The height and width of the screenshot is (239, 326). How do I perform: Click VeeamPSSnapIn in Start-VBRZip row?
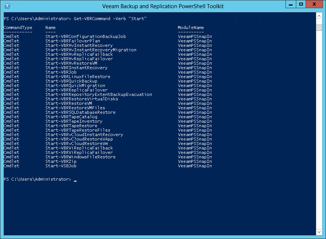tap(195, 161)
